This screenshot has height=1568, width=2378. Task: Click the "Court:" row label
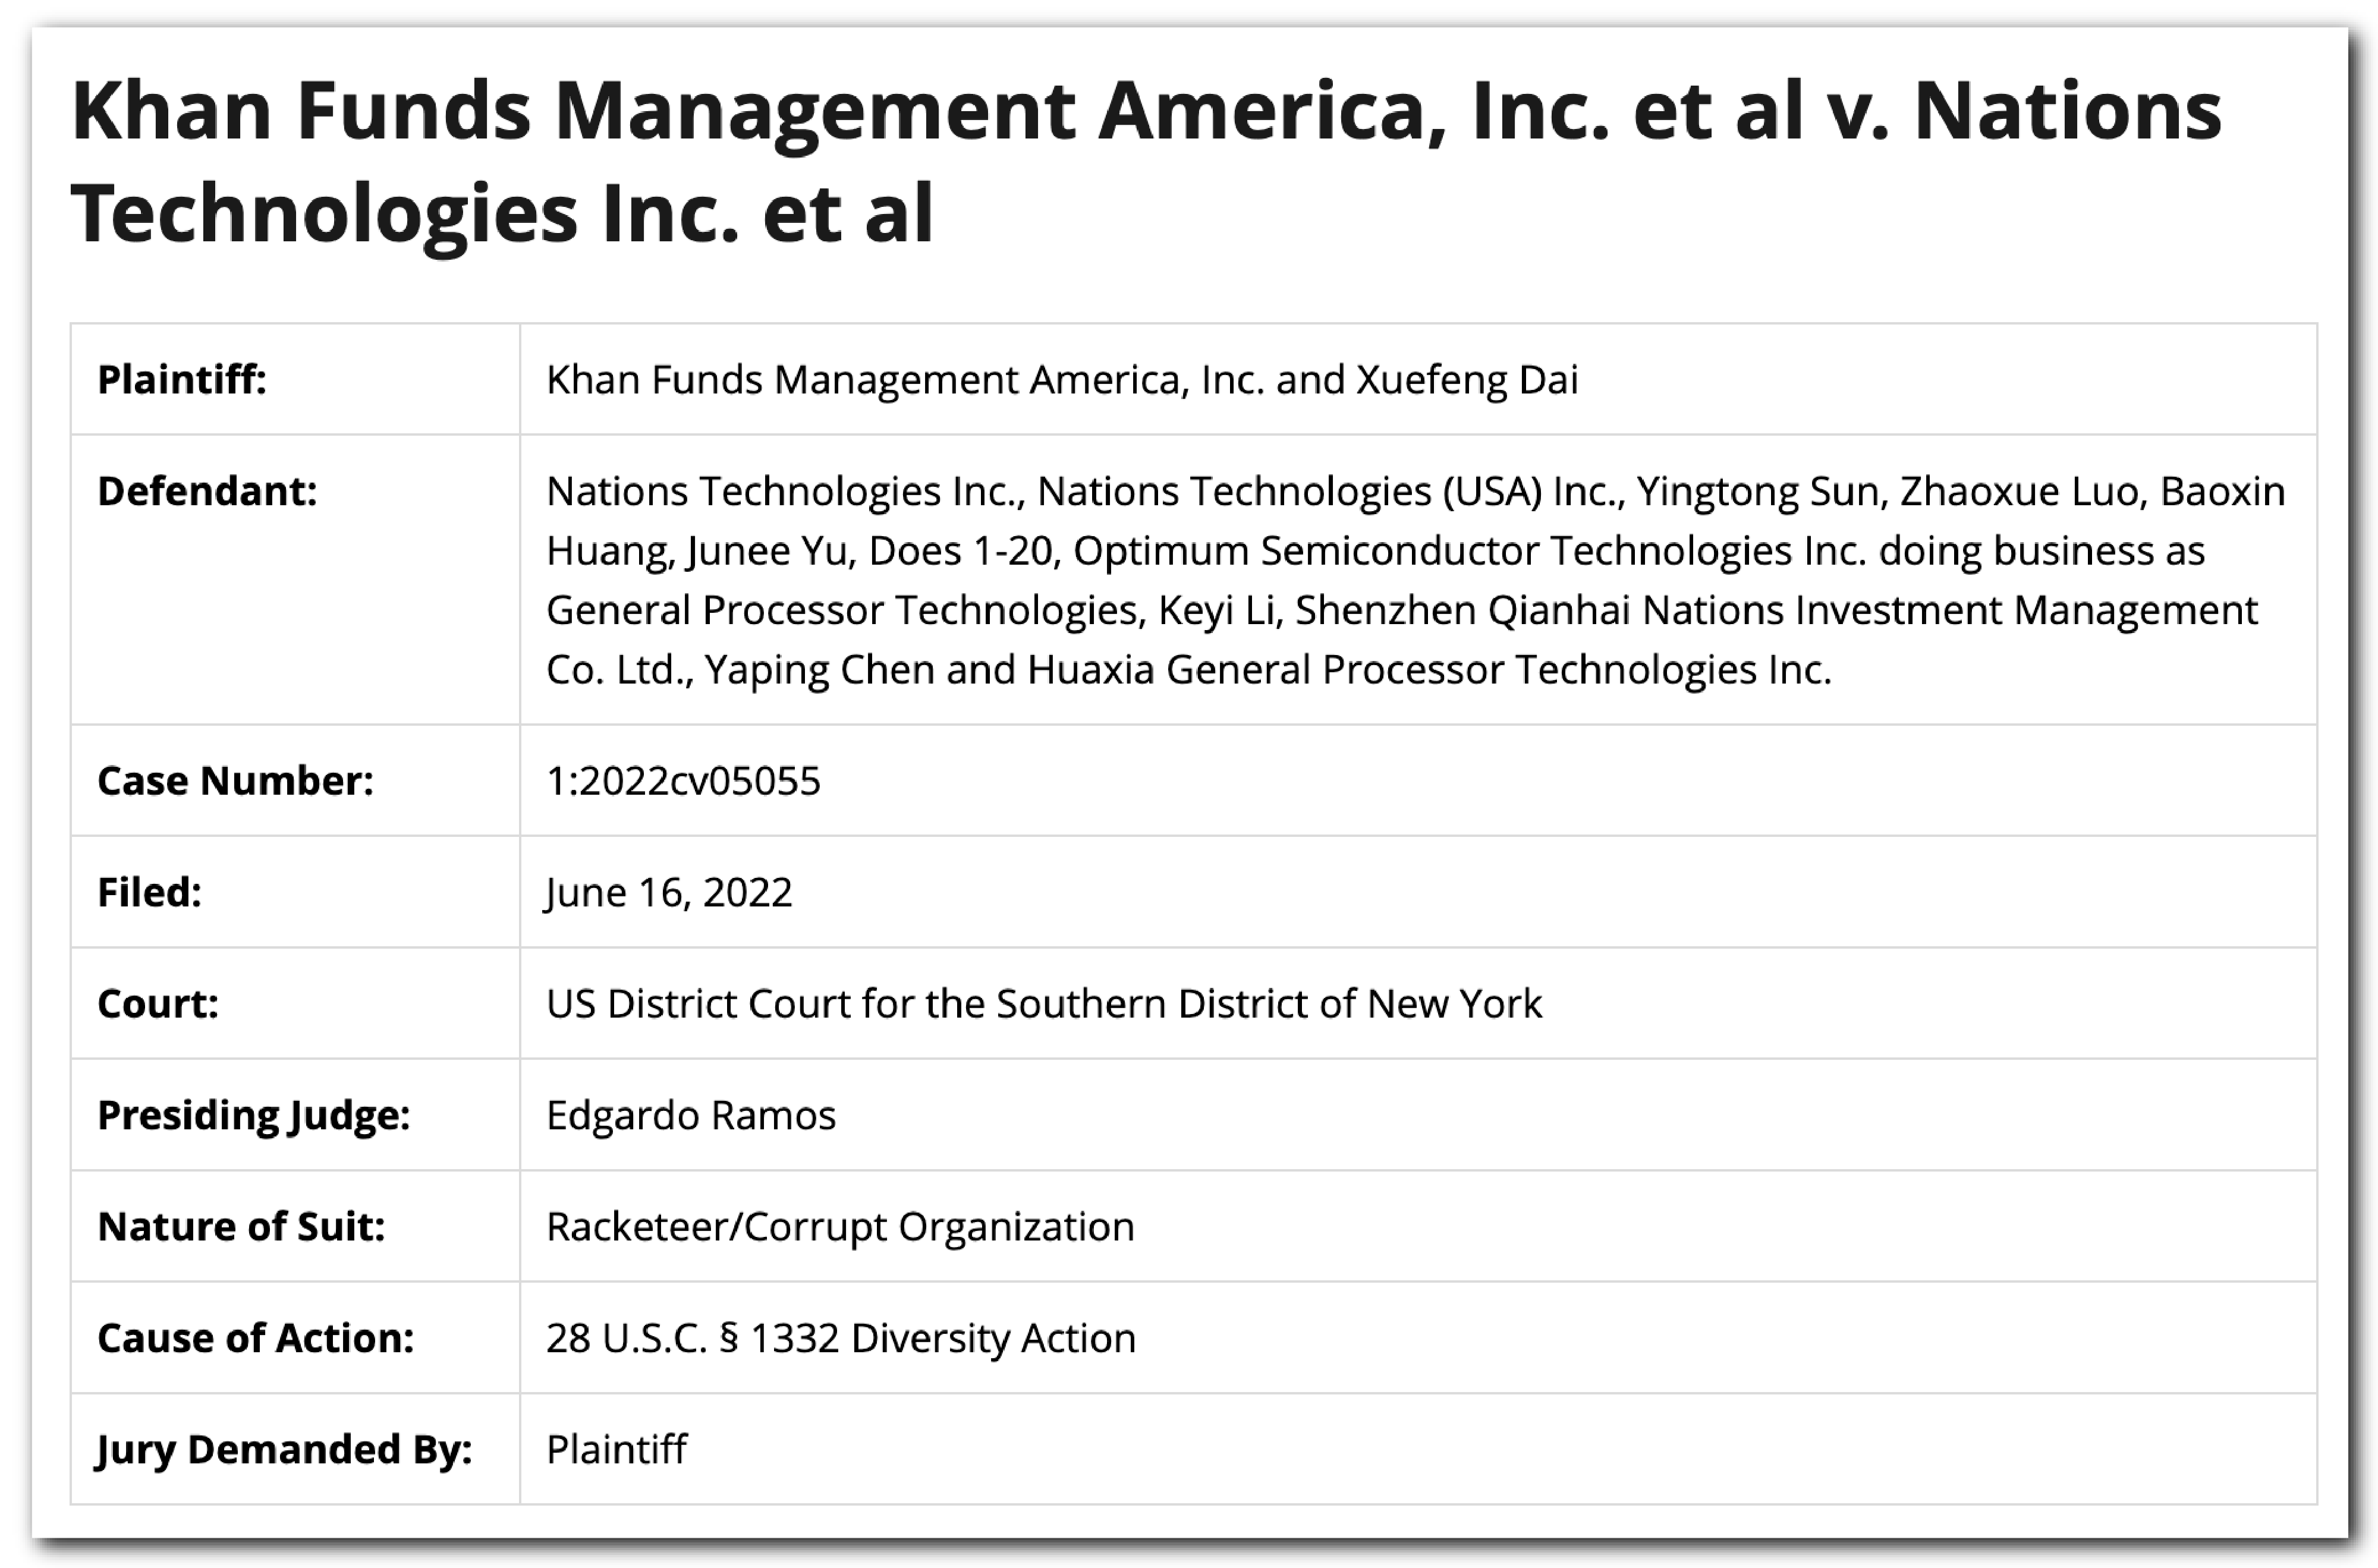158,1003
